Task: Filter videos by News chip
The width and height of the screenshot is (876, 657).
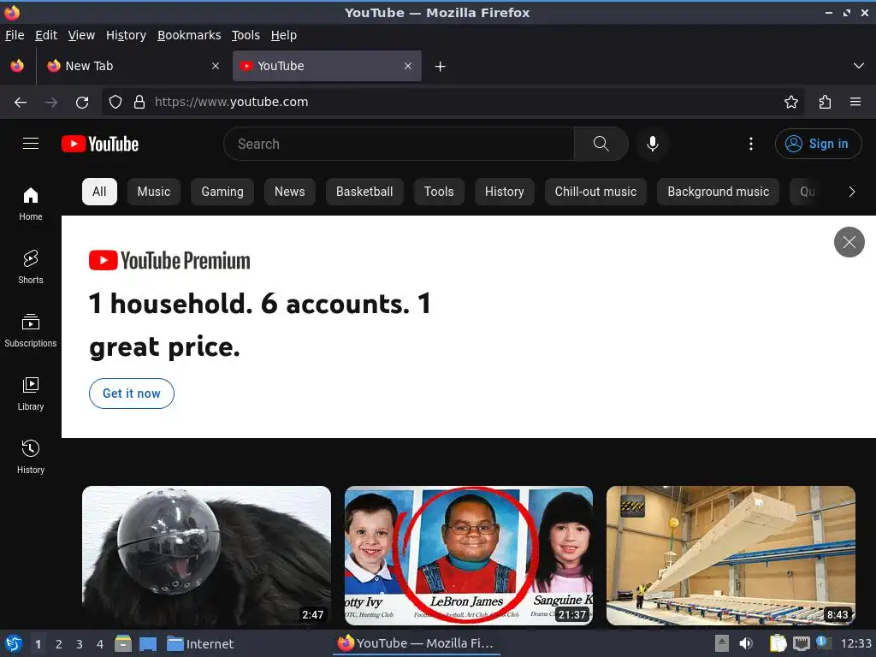Action: (x=289, y=192)
